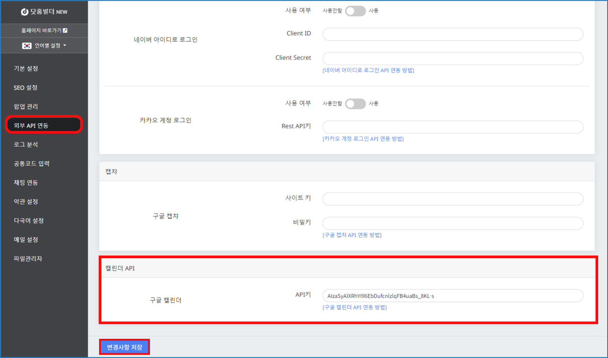Viewport: 608px width, 358px height.
Task: Select 외부 API 연동 menu item
Action: (31, 125)
